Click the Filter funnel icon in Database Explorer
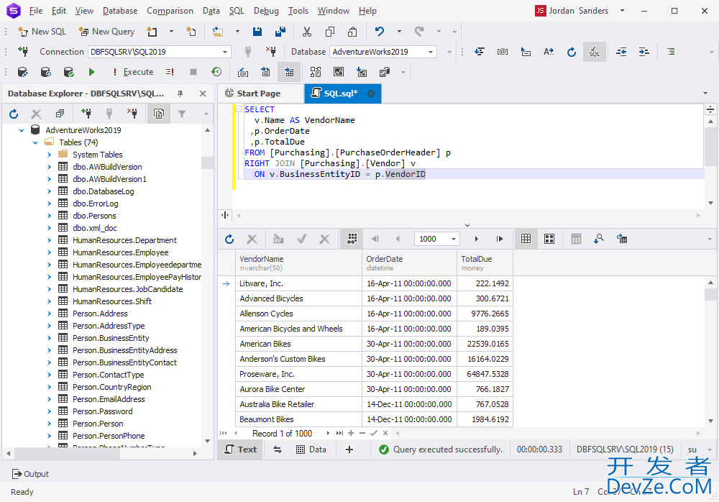 (182, 114)
